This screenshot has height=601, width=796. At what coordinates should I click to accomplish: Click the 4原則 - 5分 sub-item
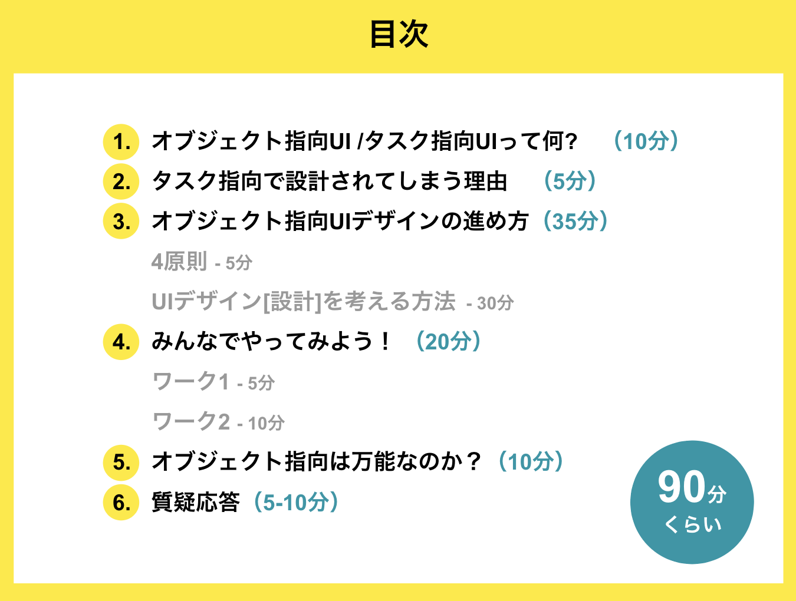click(202, 262)
